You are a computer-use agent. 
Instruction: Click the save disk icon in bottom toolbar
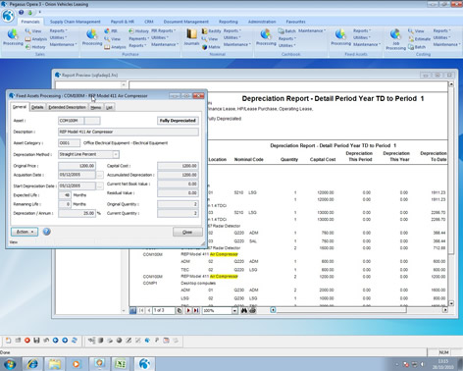click(36, 341)
